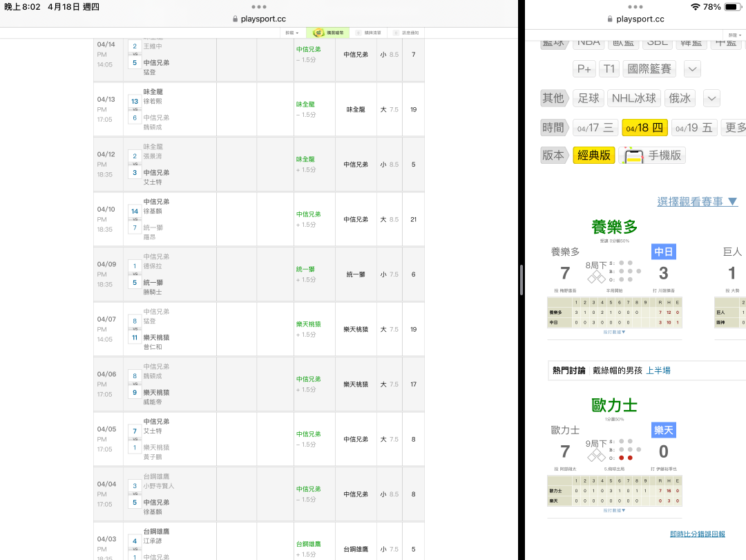Tap 小 8.5 in the 04/12 row

tap(389, 165)
